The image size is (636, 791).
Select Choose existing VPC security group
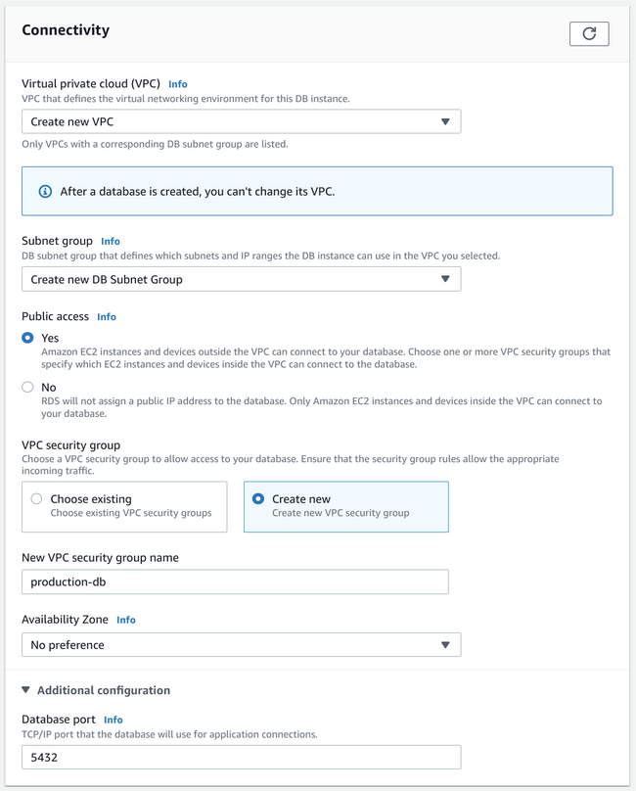(x=37, y=498)
